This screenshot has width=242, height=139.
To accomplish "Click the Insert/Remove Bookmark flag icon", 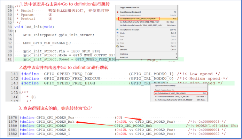I will pyautogui.click(x=117, y=30).
